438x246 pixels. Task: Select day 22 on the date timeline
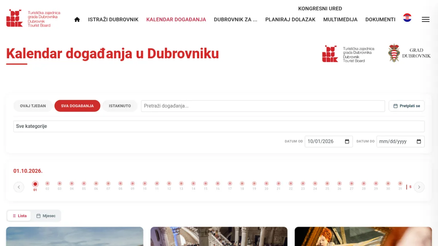[291, 186]
